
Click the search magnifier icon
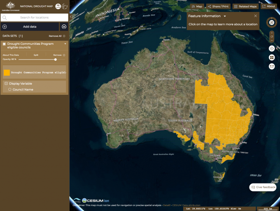point(5,18)
